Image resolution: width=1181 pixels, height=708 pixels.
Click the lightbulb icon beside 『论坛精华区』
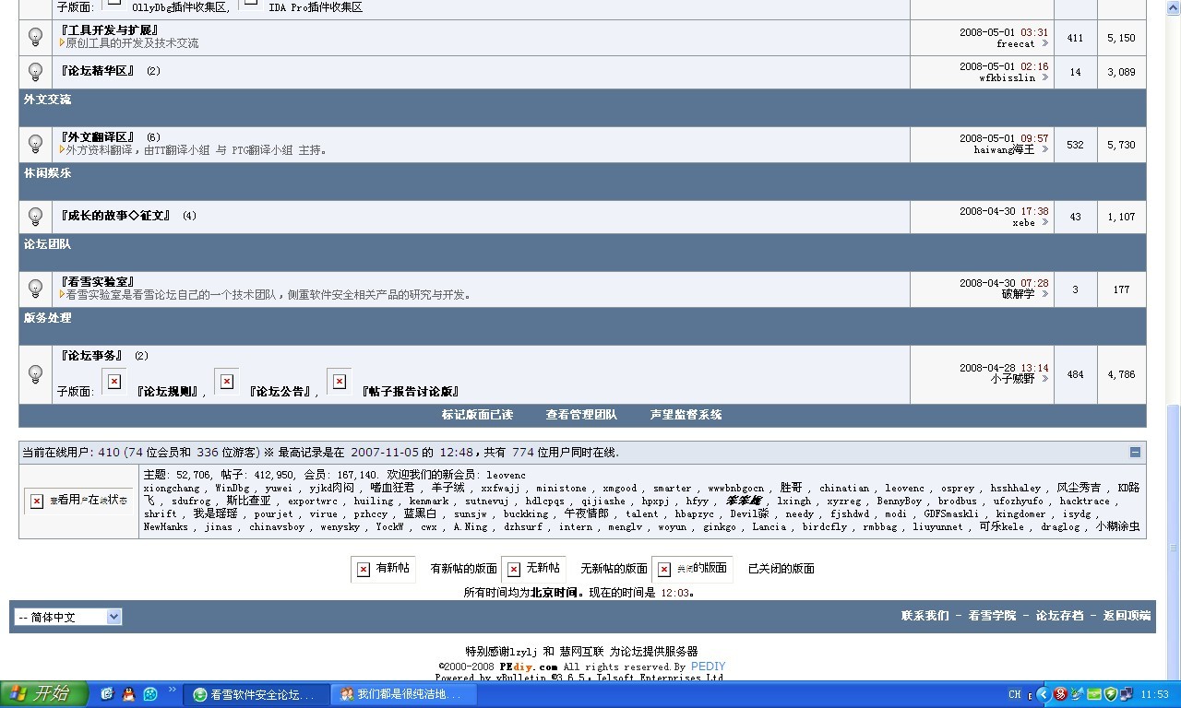pyautogui.click(x=35, y=72)
